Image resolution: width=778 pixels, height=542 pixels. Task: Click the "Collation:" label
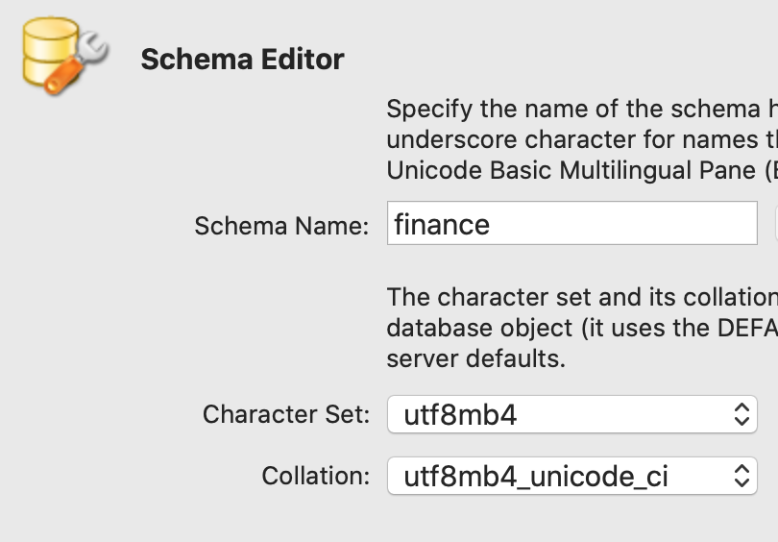click(315, 476)
